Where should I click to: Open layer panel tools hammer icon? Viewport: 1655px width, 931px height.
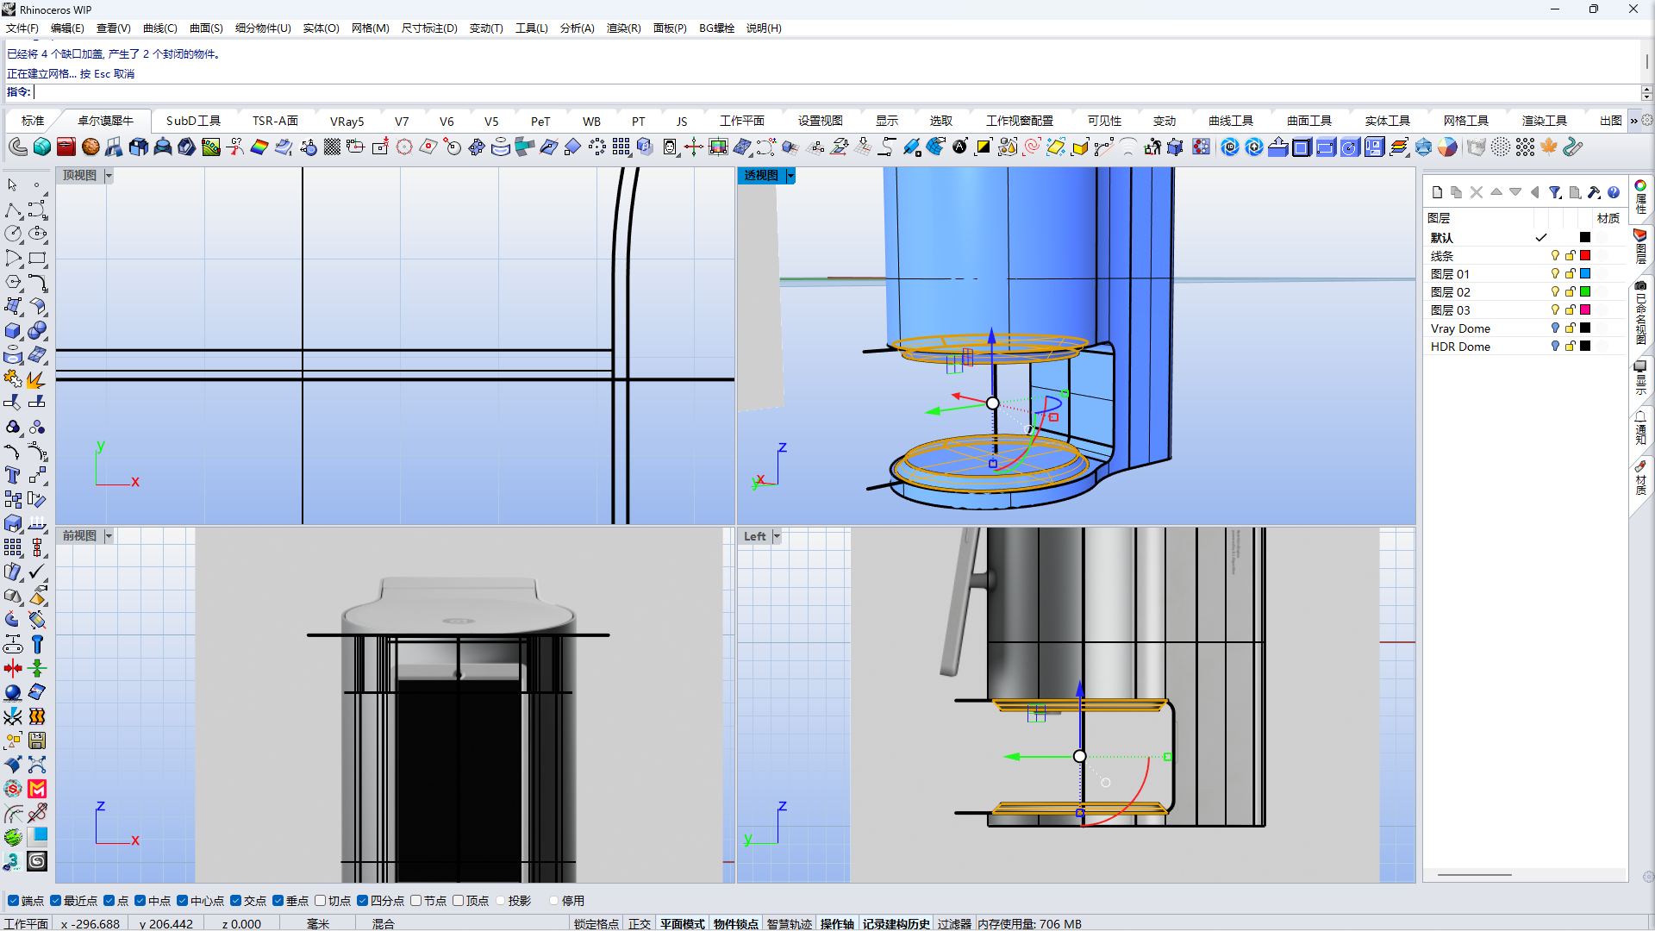(x=1594, y=192)
